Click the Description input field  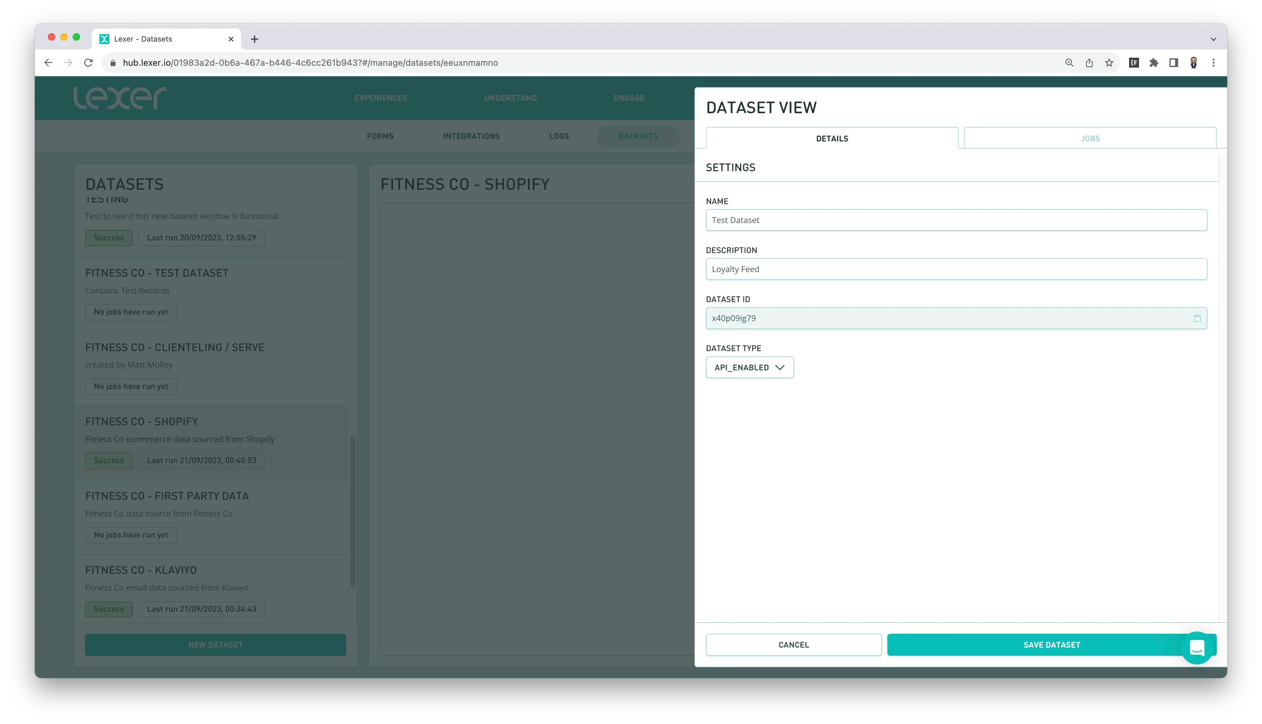pos(956,269)
